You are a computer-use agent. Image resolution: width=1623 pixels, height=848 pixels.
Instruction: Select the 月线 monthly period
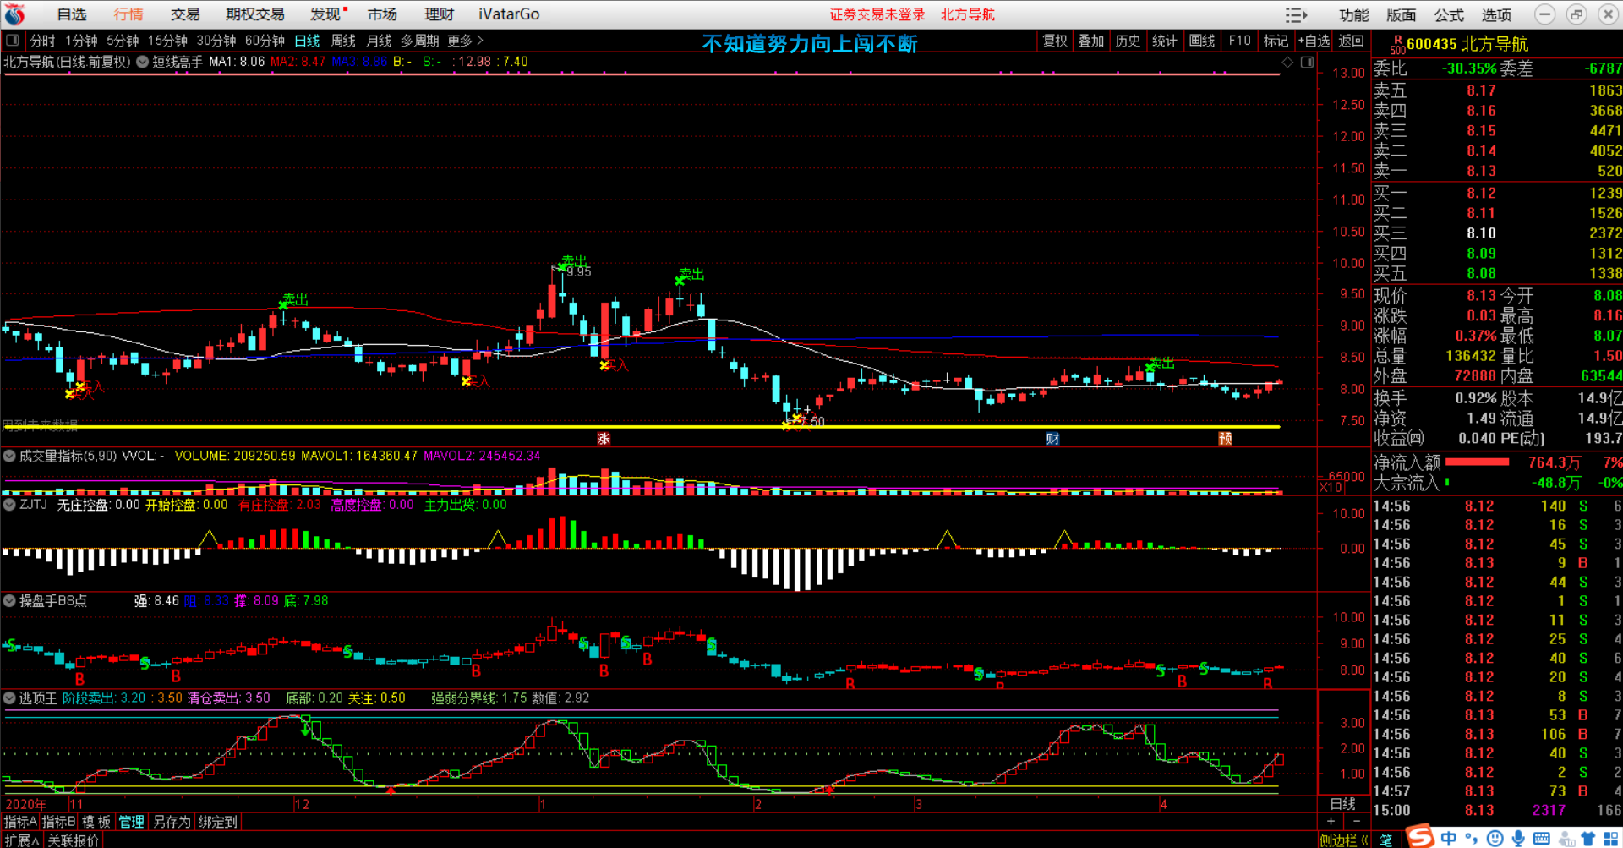click(379, 41)
